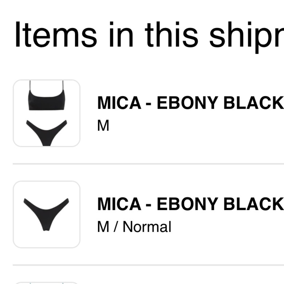Click the bikini top image in first thumbnail
284x284 pixels.
(x=47, y=95)
